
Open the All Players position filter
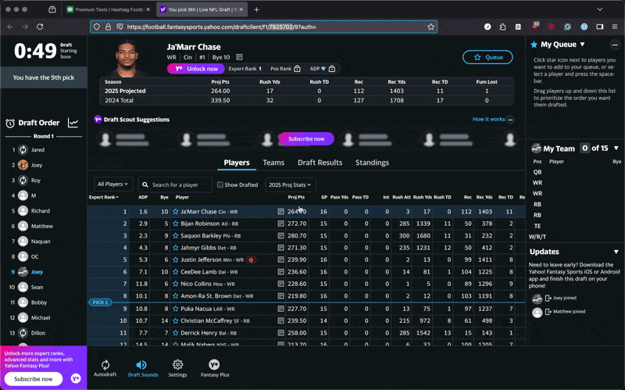[113, 184]
